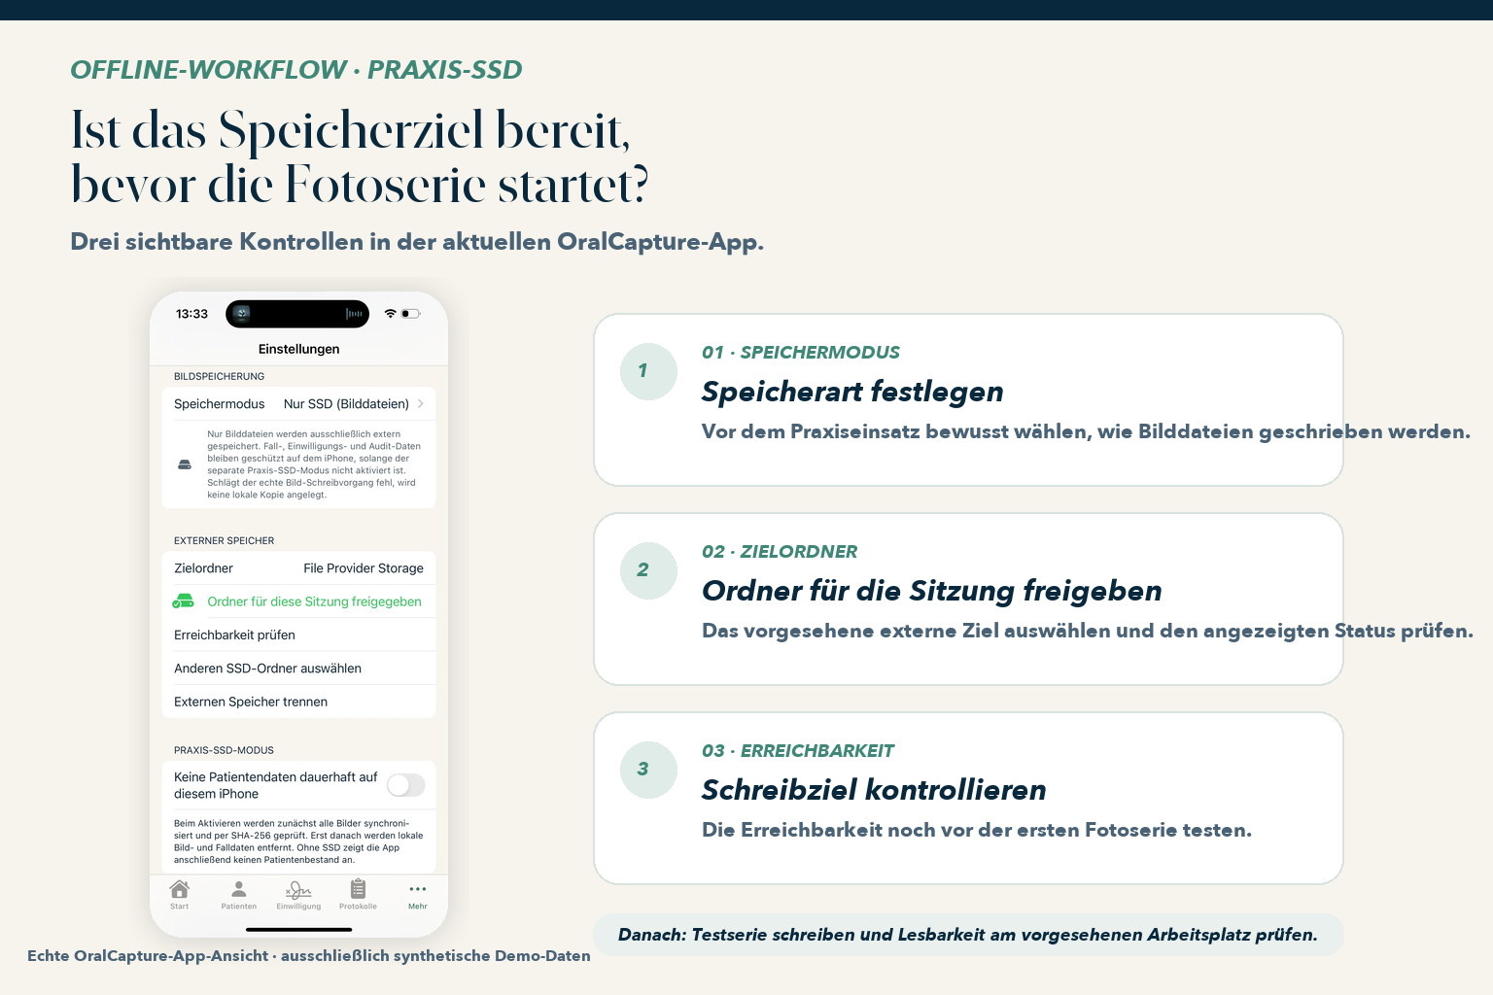Click the Speicherart festlegen card heading
The image size is (1493, 995).
tap(852, 392)
